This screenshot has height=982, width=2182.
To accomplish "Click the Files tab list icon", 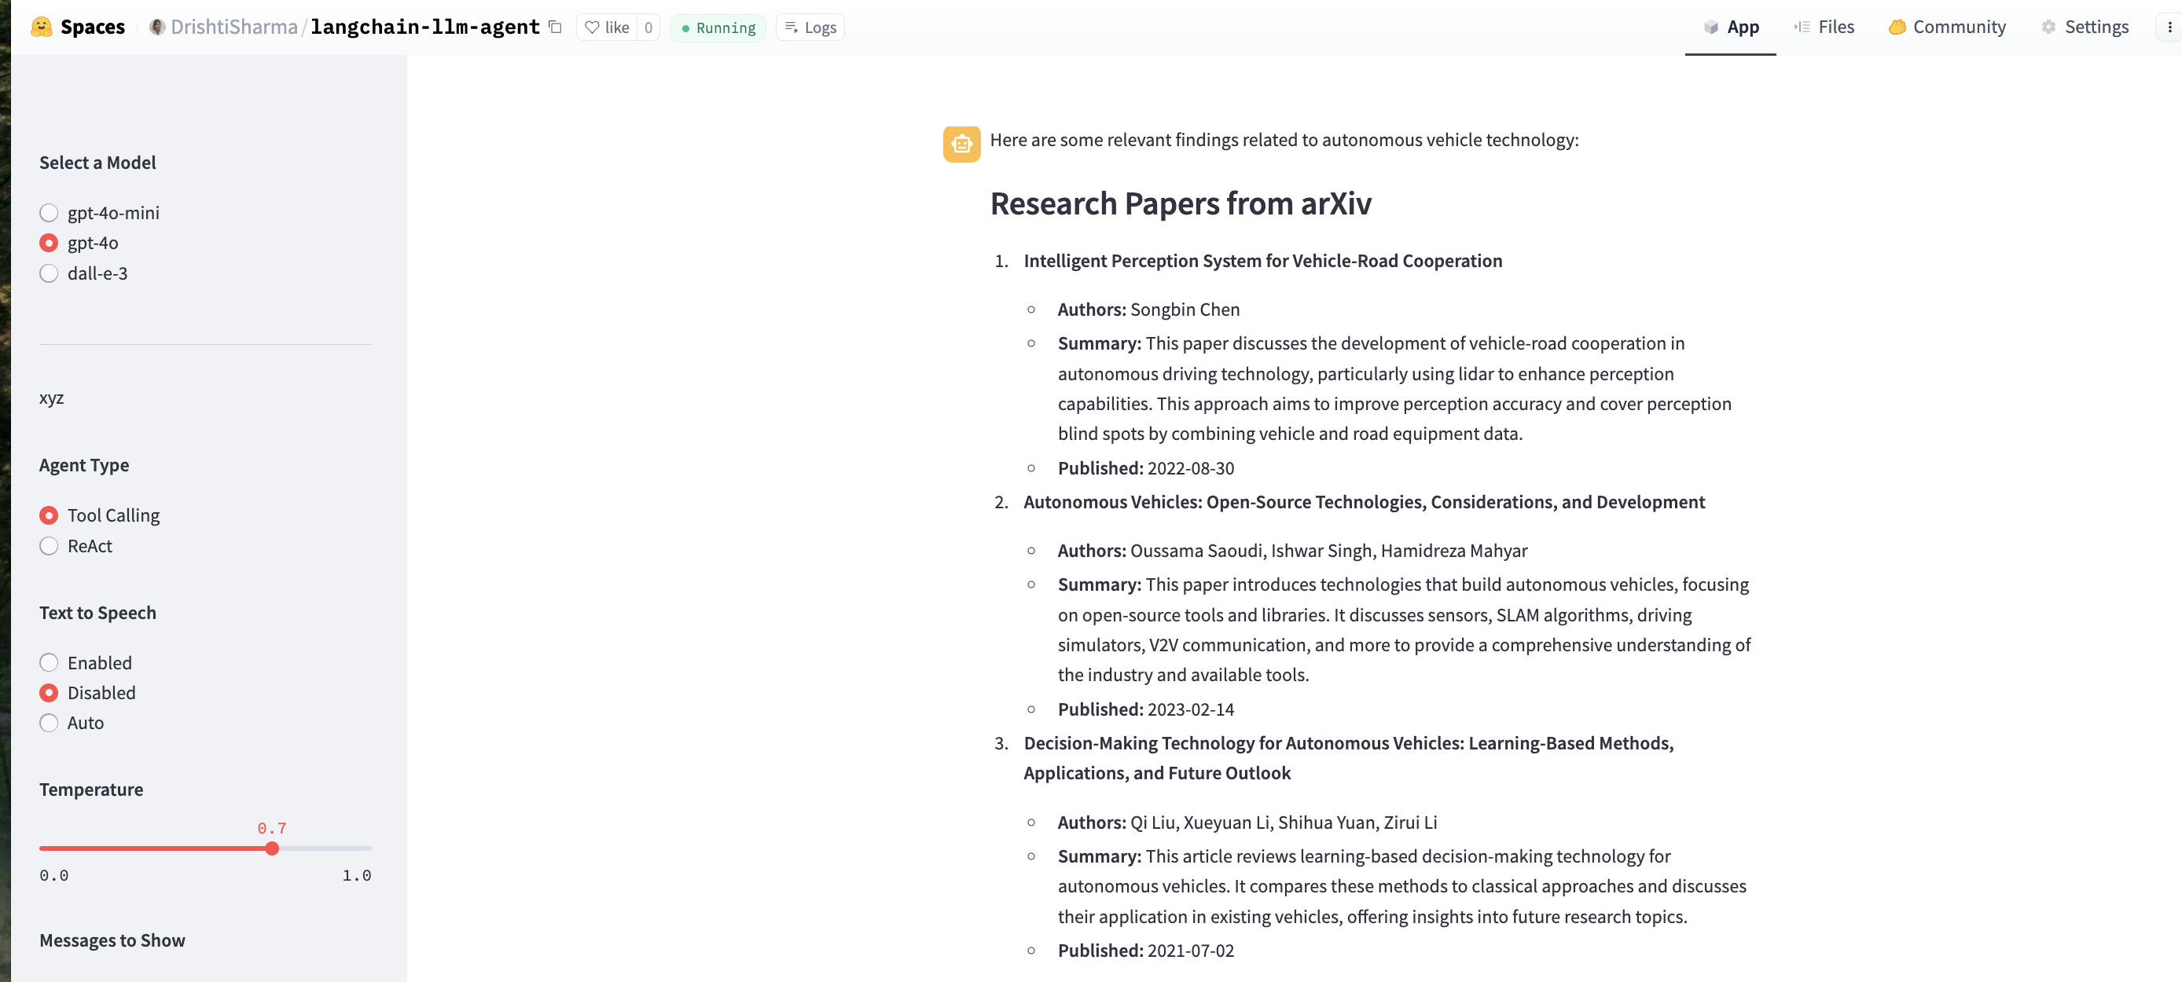I will tap(1802, 27).
